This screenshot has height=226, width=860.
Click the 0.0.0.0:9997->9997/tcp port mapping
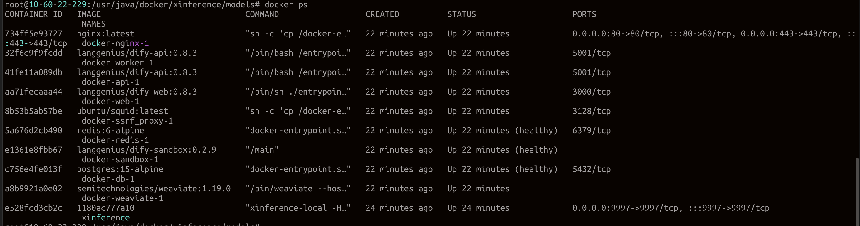pos(625,208)
